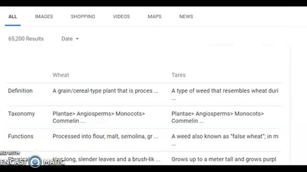Screen dimensions: 307x172
Task: Select the Wheat column header
Action: (61, 75)
